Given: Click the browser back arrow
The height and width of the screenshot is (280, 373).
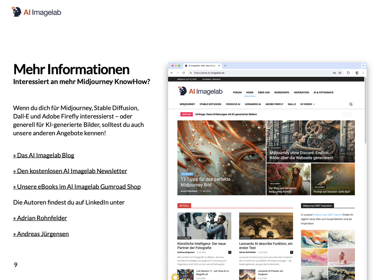Looking at the screenshot, I should coord(172,73).
